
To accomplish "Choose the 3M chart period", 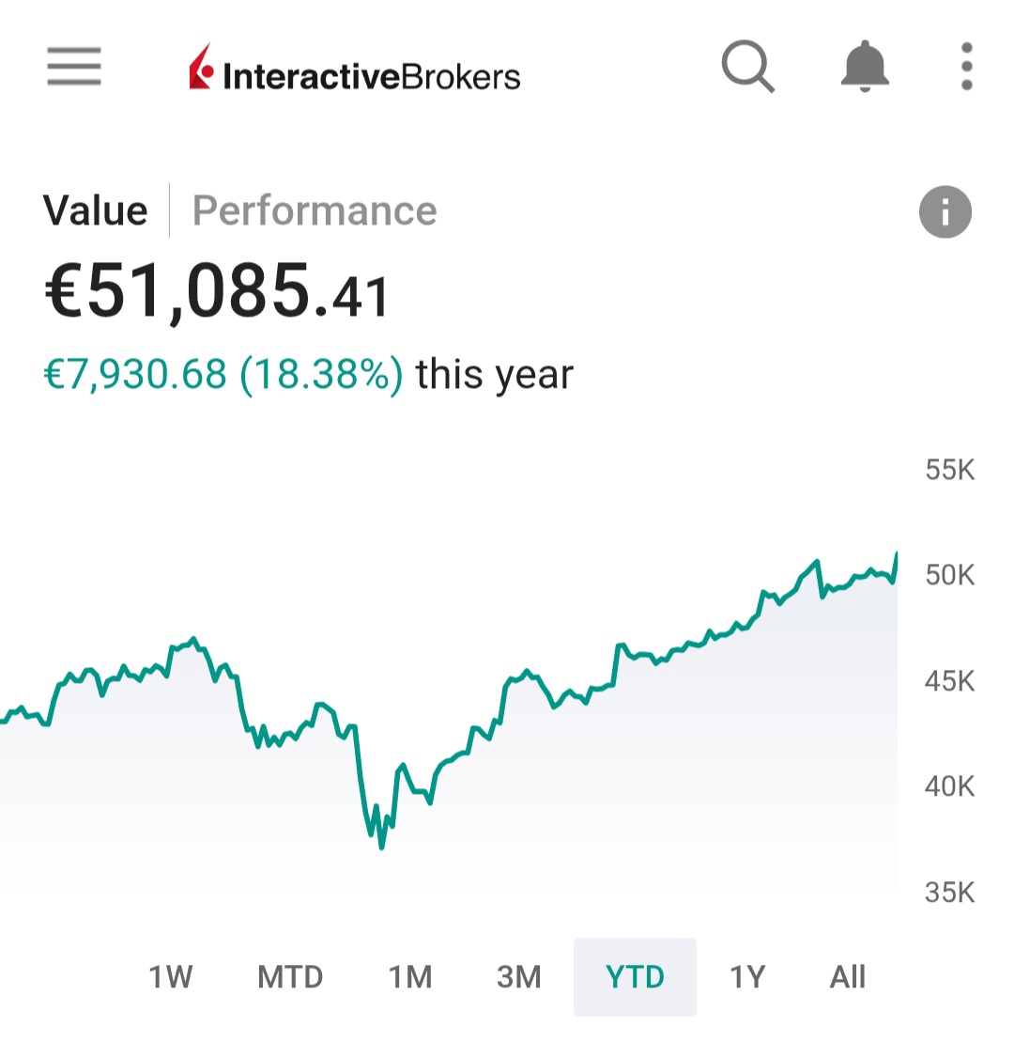I will click(x=519, y=977).
